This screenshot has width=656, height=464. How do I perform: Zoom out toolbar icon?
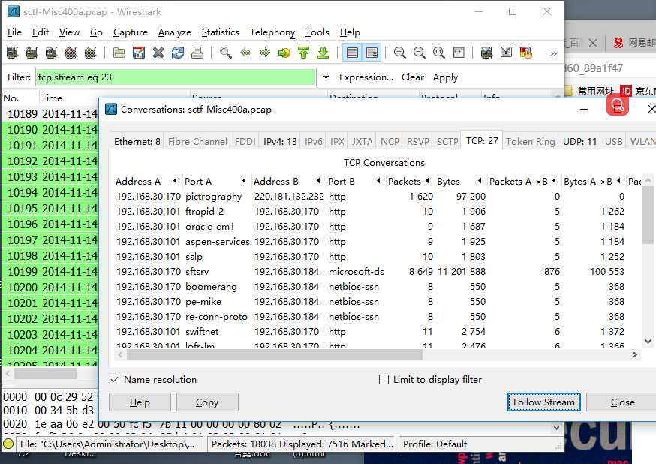[x=420, y=53]
